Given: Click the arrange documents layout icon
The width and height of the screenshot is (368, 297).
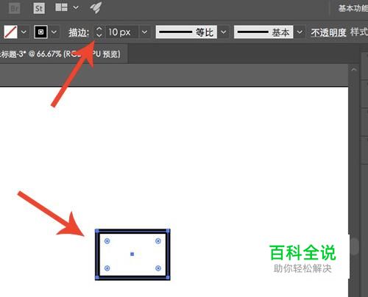Looking at the screenshot, I should (61, 7).
